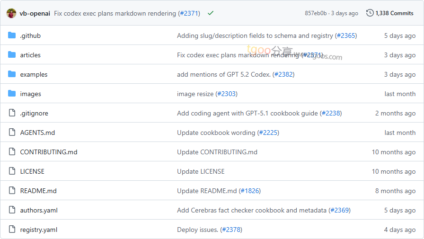Open the examples folder

(34, 74)
